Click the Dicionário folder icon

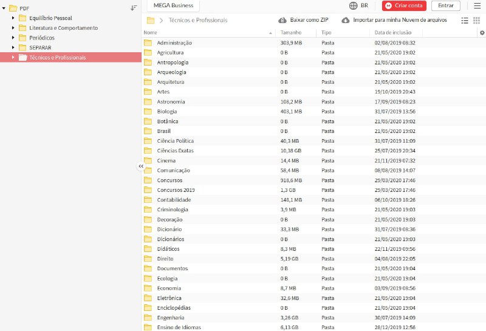click(x=148, y=229)
